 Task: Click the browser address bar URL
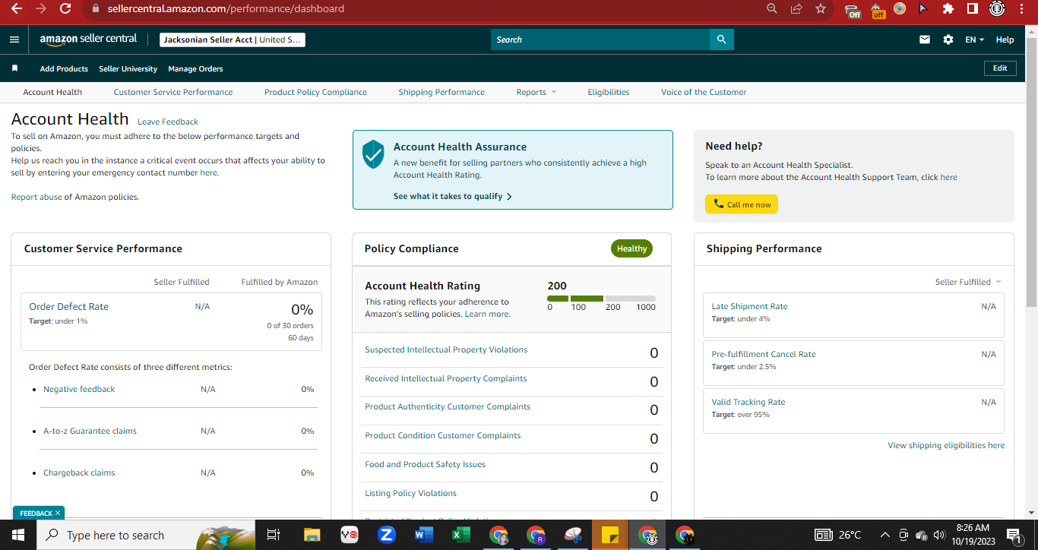(226, 9)
